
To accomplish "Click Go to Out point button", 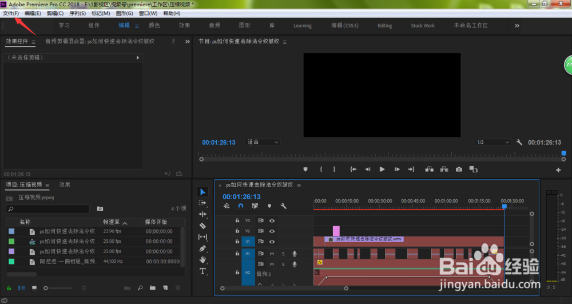I will [x=411, y=169].
